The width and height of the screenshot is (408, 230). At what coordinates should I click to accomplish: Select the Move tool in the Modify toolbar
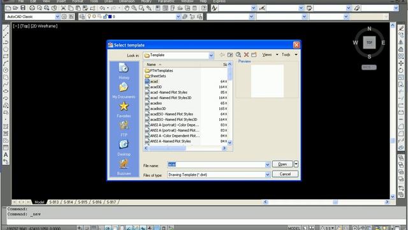(401, 63)
